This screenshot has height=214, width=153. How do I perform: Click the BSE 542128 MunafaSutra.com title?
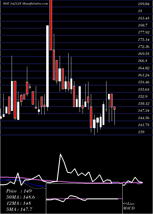click(x=25, y=3)
